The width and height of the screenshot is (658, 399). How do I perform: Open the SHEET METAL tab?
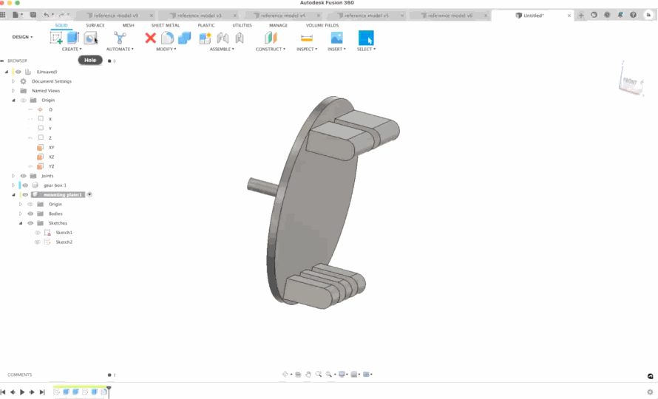tap(166, 26)
